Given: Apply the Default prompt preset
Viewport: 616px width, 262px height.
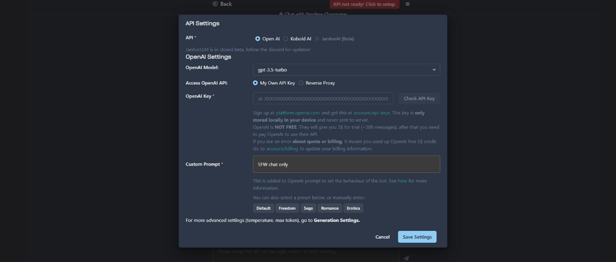Looking at the screenshot, I should click(x=263, y=208).
